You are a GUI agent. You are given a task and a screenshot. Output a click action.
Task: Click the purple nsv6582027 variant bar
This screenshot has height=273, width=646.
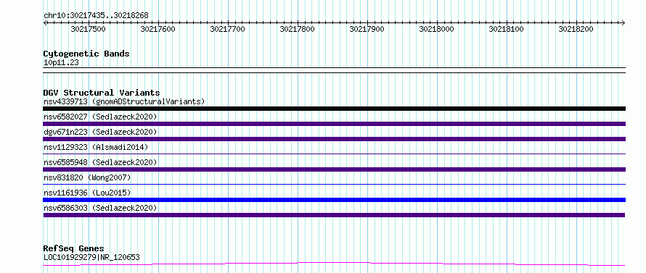coord(334,124)
